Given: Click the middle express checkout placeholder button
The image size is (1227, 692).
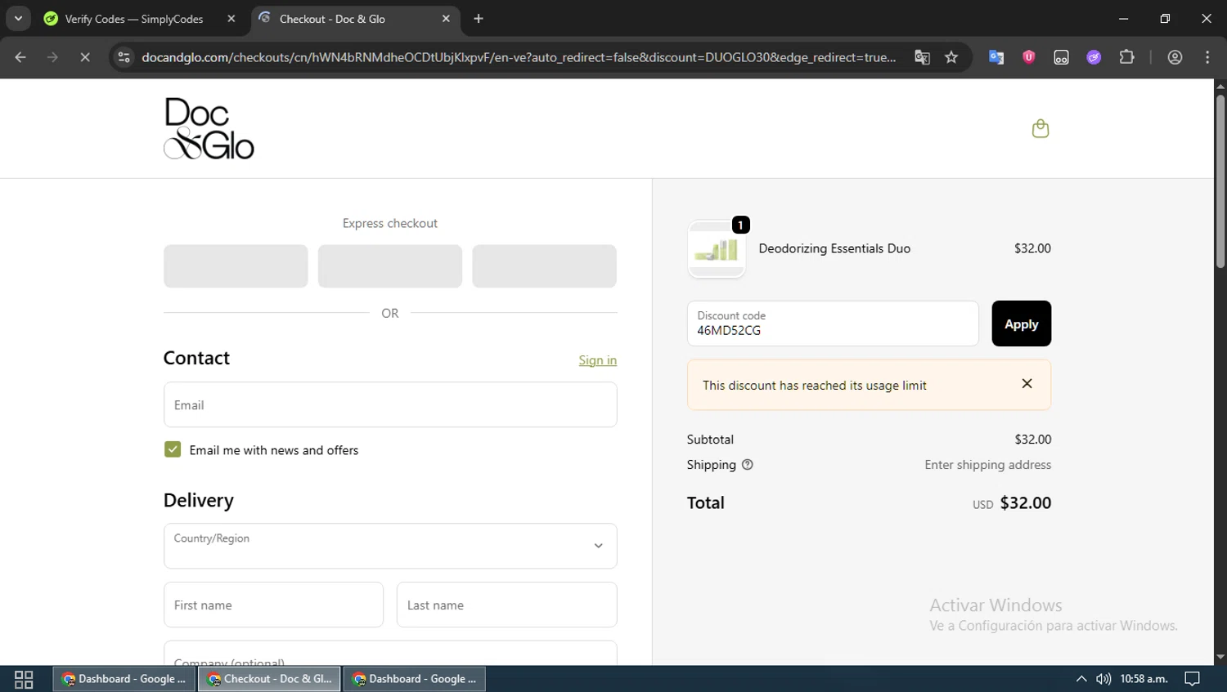Looking at the screenshot, I should pos(390,266).
